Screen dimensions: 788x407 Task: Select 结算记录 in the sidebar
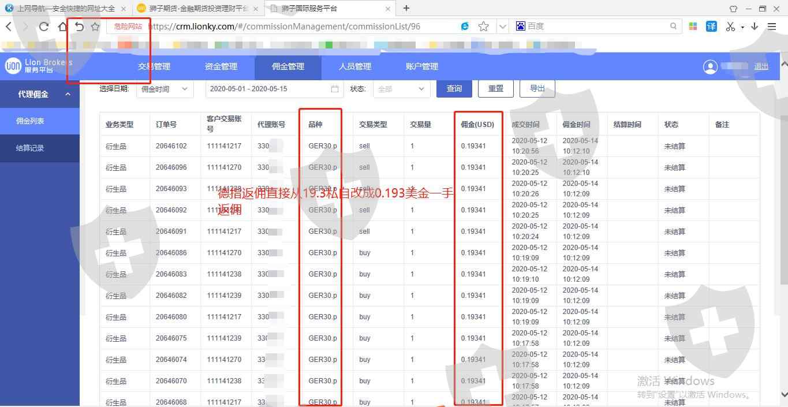[30, 148]
